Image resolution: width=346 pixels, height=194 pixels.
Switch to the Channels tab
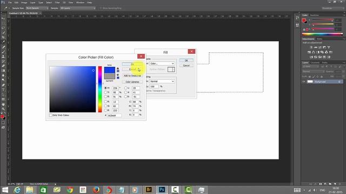(315, 63)
